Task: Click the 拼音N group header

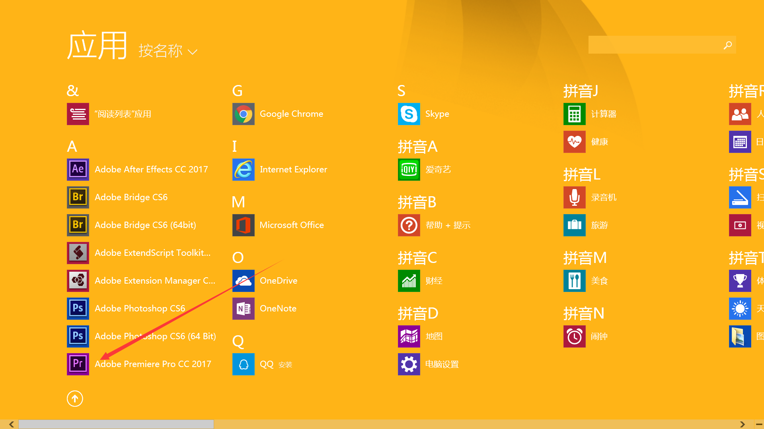Action: 584,313
